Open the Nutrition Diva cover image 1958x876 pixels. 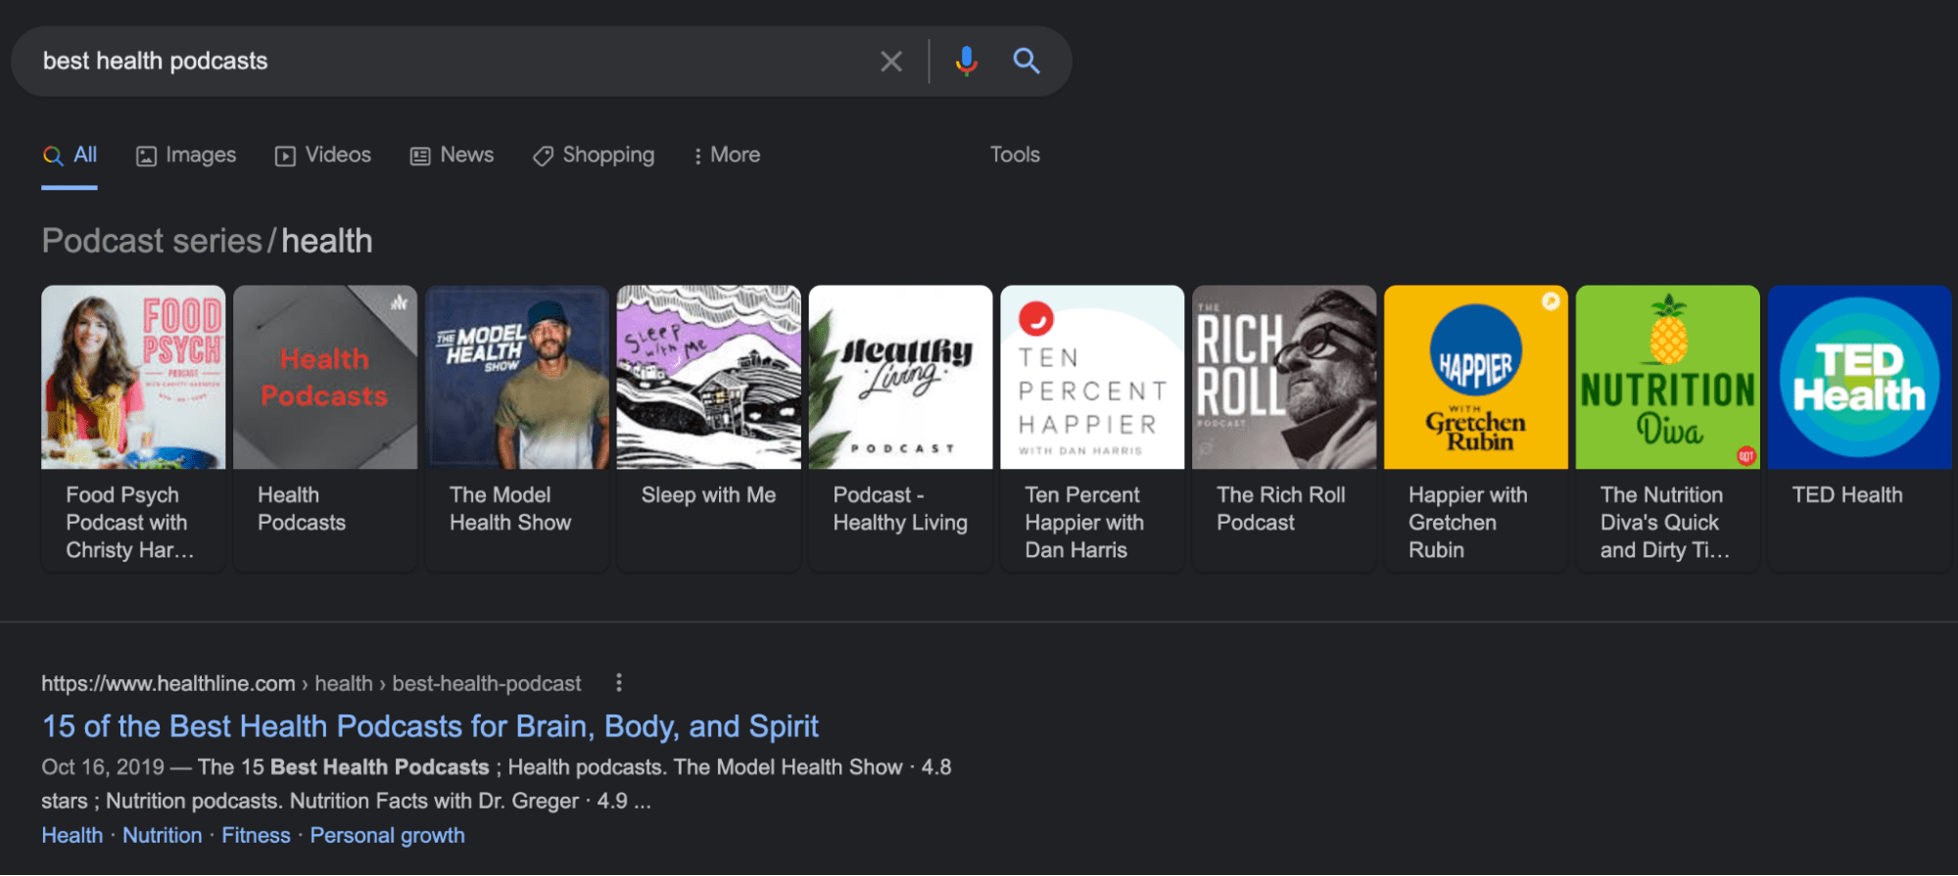point(1668,377)
